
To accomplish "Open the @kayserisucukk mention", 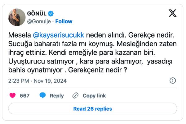I will tap(59, 35).
